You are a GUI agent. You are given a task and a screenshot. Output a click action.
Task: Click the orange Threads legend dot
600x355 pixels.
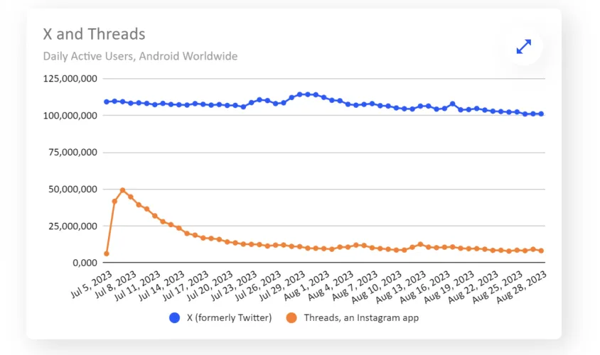click(291, 318)
